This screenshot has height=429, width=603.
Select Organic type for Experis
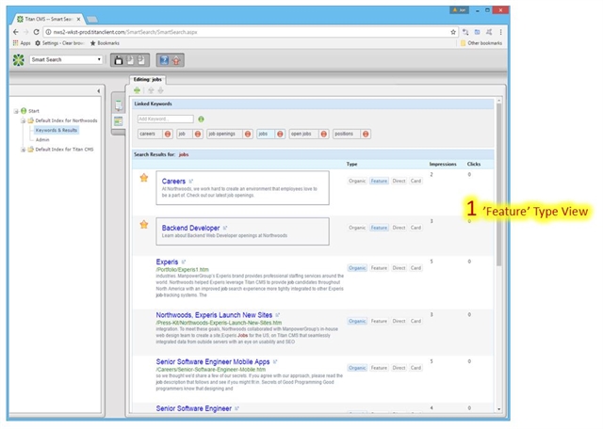point(357,268)
